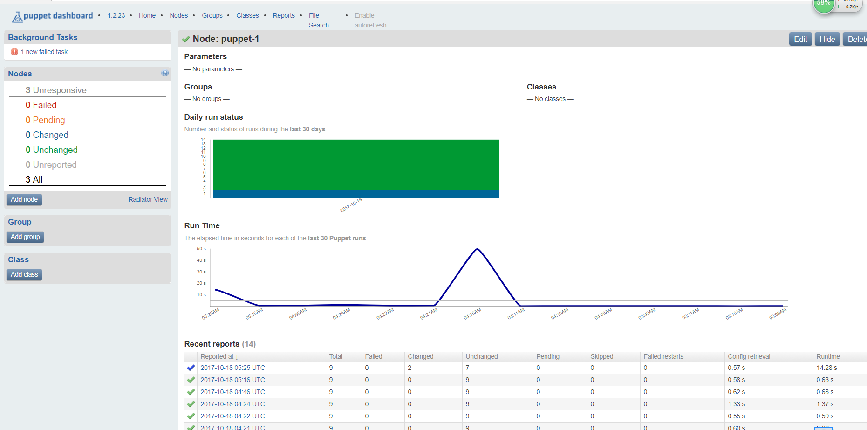Go to the Classes navigation item

point(247,15)
